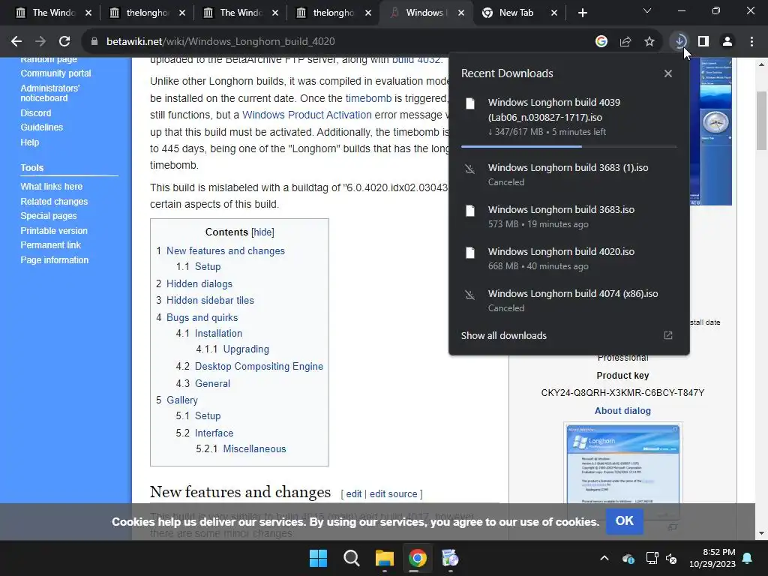The height and width of the screenshot is (576, 768).
Task: Close the New Tab tab
Action: pyautogui.click(x=554, y=13)
